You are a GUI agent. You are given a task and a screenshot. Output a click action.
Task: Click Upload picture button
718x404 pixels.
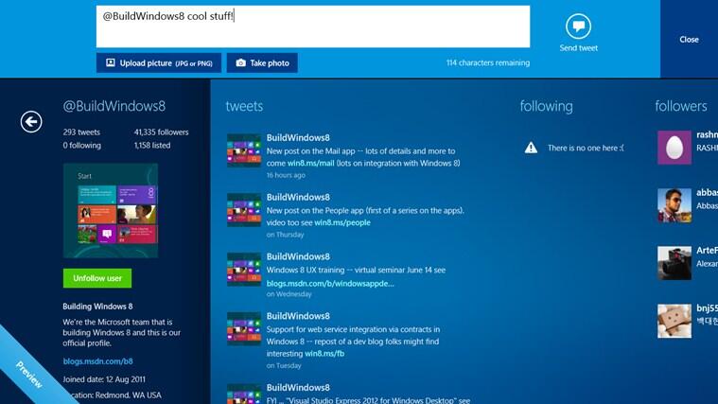[158, 62]
